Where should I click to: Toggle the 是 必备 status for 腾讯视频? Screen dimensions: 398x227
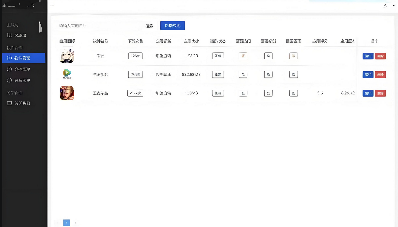point(268,74)
